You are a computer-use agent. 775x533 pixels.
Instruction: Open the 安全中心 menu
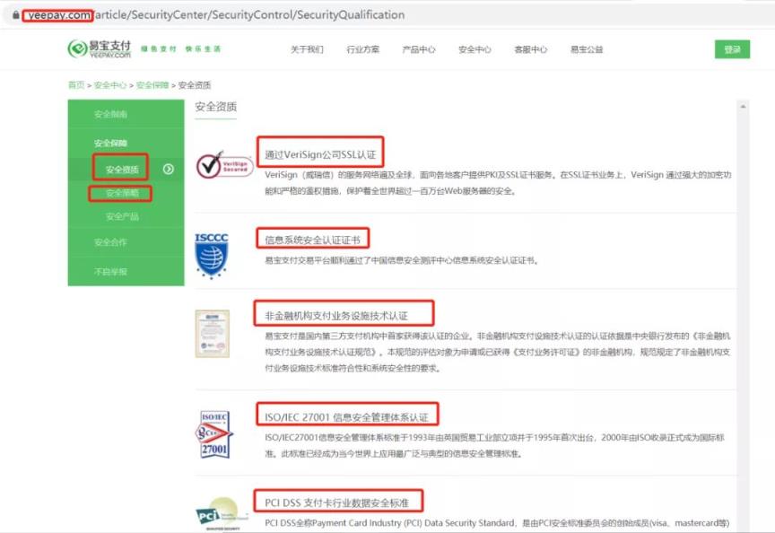point(475,49)
